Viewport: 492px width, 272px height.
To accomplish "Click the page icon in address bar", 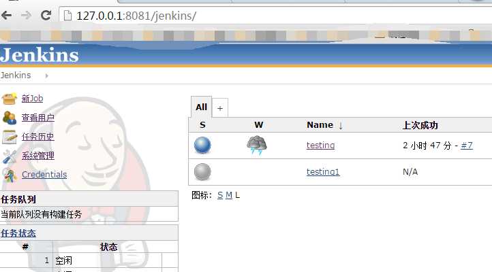I will (67, 16).
